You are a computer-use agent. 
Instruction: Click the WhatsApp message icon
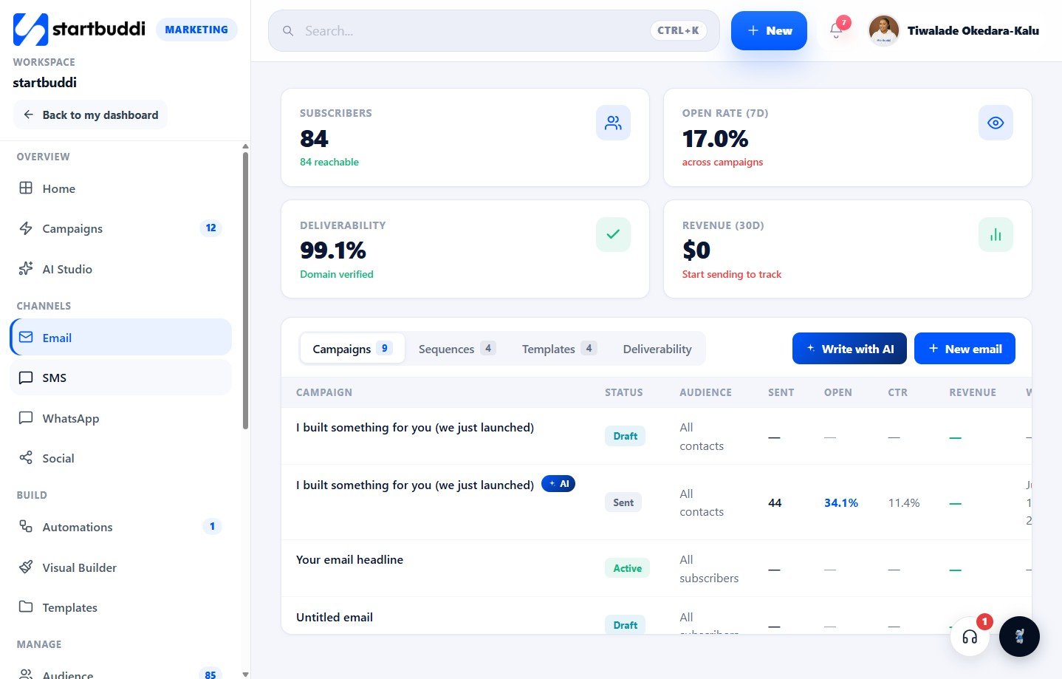click(26, 417)
